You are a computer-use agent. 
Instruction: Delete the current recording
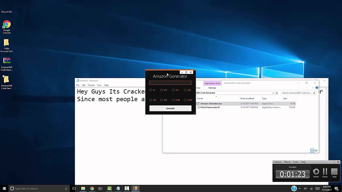point(316,173)
